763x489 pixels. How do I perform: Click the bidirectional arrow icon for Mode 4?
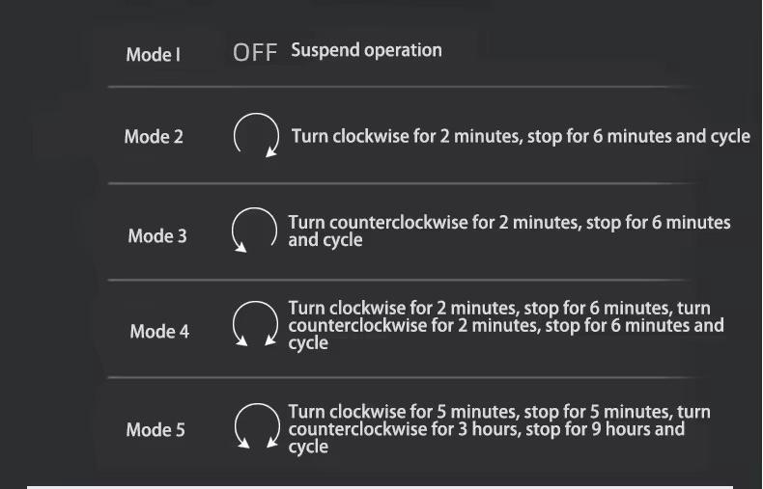[255, 324]
